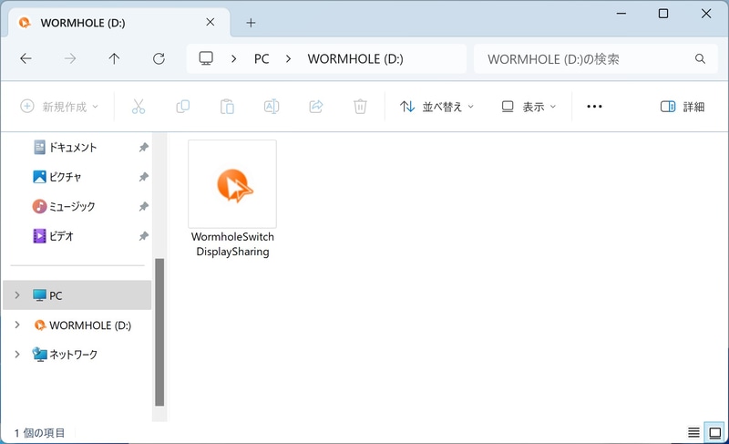Click the pin icon beside ピクチャ

pos(143,177)
